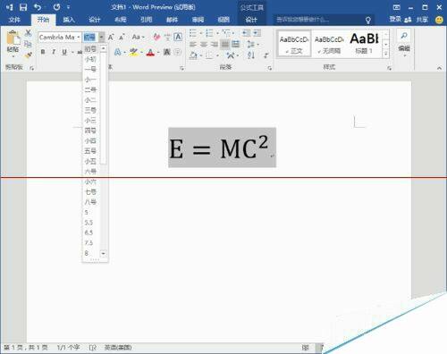Image resolution: width=447 pixels, height=354 pixels.
Task: Toggle Underline formatting
Action: pos(64,52)
